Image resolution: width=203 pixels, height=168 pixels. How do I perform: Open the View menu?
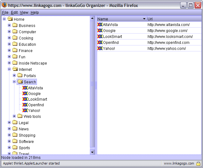(x=24, y=13)
